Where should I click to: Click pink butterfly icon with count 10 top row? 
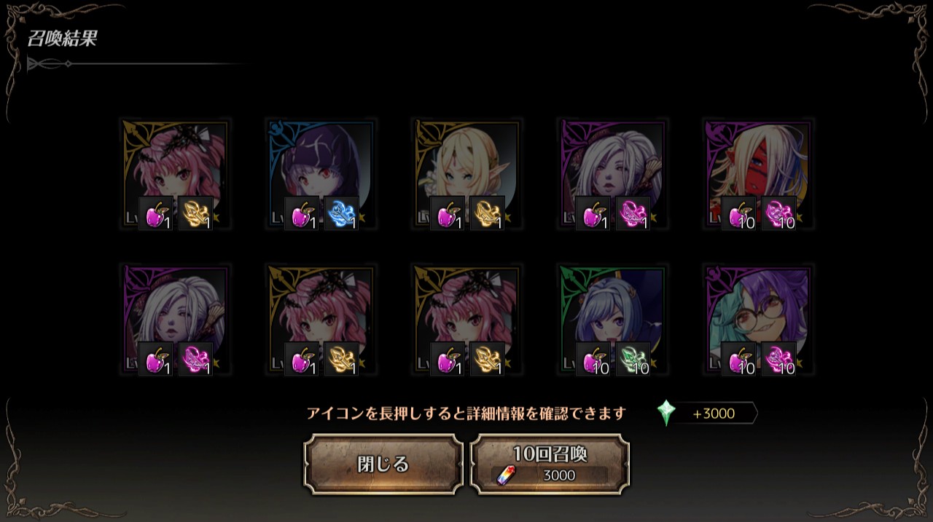tap(779, 214)
